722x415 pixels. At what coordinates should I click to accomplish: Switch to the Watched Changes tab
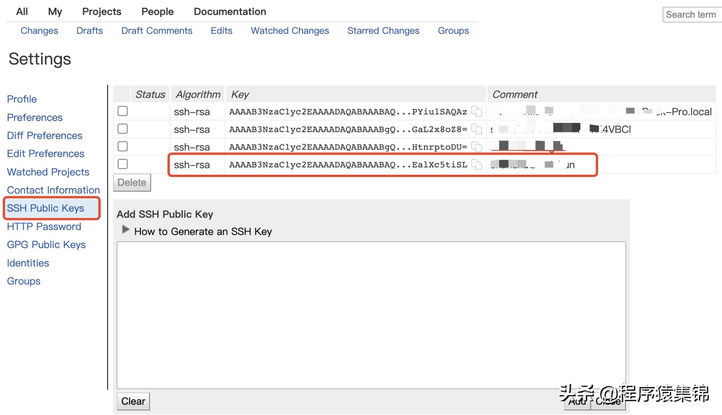pyautogui.click(x=290, y=31)
